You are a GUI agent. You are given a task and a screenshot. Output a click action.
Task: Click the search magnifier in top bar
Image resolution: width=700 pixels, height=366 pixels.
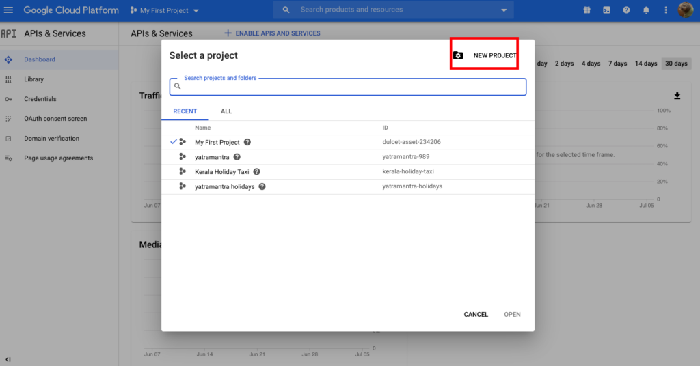click(286, 10)
